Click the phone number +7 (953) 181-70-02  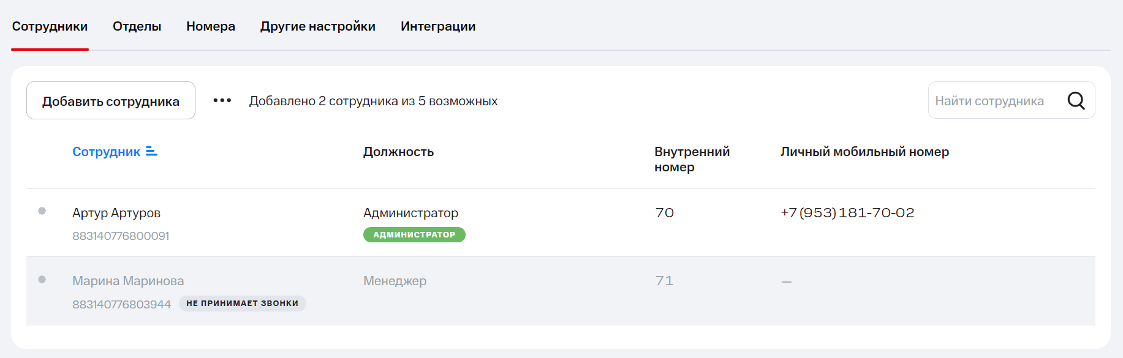coord(847,213)
